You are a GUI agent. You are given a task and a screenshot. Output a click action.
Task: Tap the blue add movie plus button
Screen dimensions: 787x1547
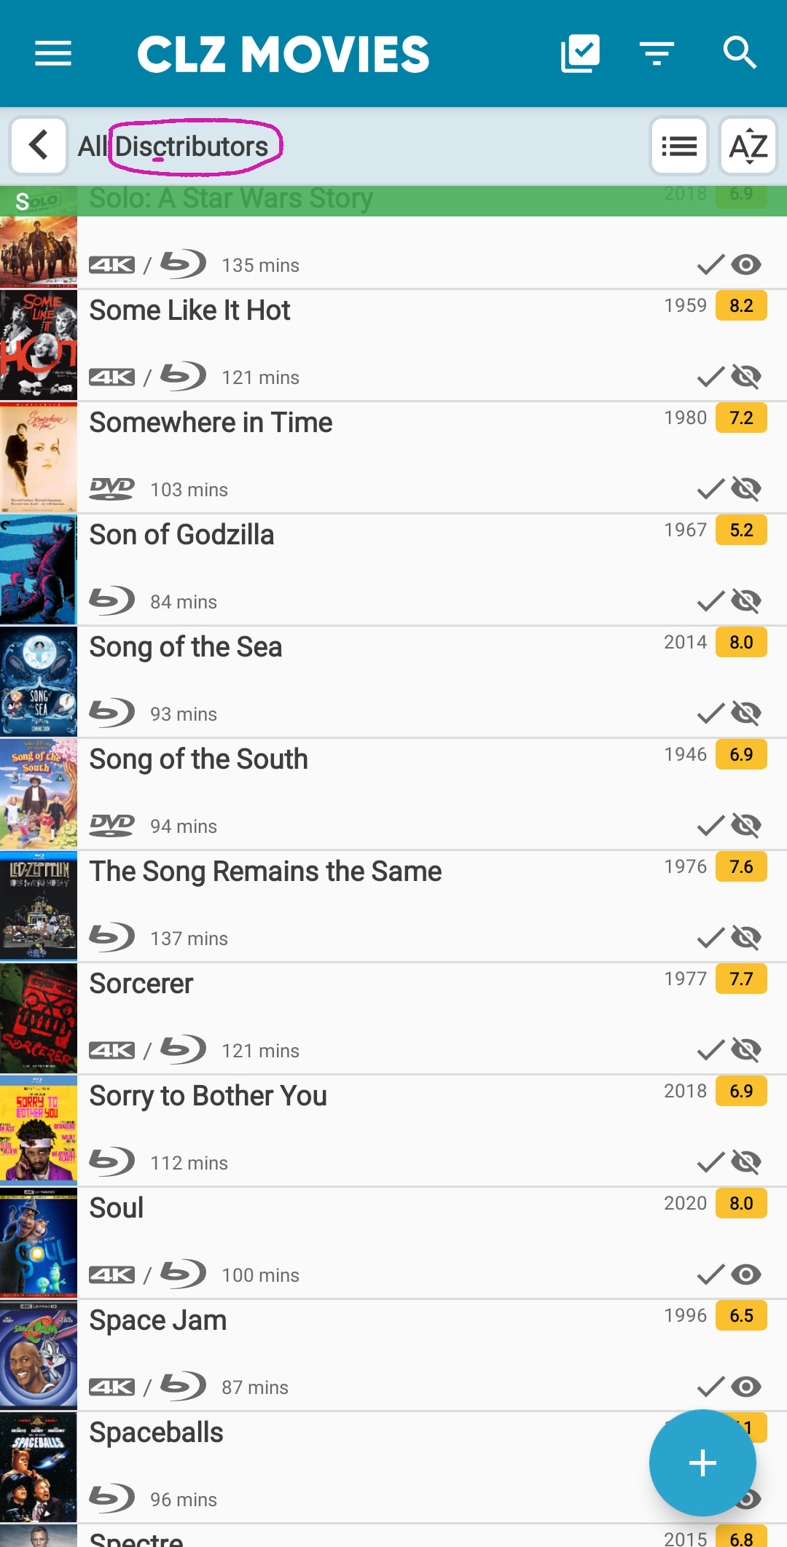(x=702, y=1462)
